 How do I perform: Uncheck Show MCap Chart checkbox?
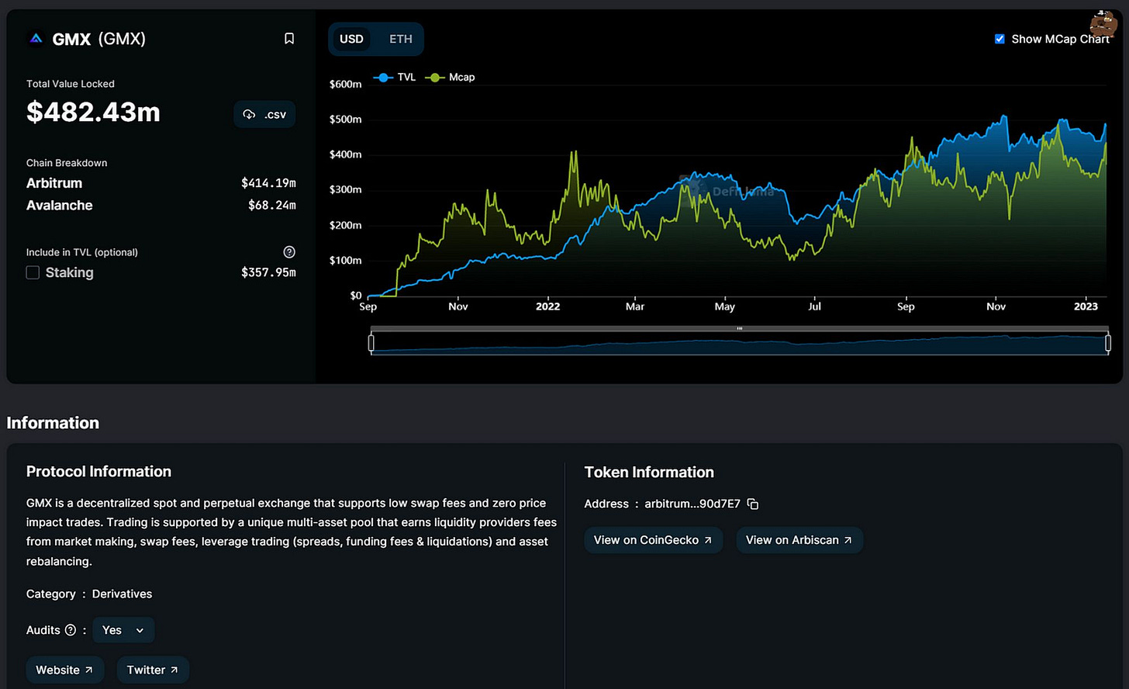pyautogui.click(x=1000, y=39)
